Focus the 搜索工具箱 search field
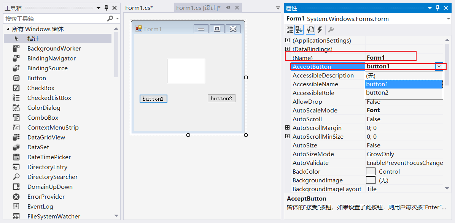This screenshot has height=223, width=455. coord(55,19)
